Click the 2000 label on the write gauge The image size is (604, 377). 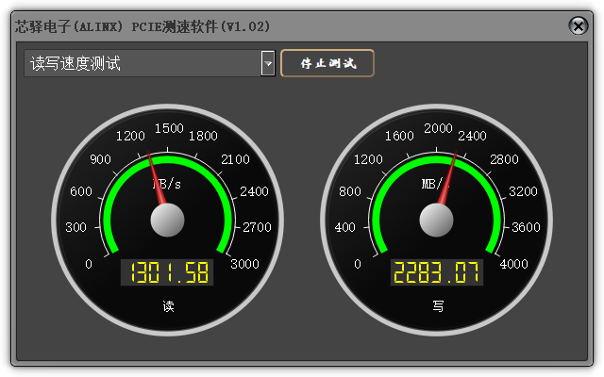pos(438,128)
